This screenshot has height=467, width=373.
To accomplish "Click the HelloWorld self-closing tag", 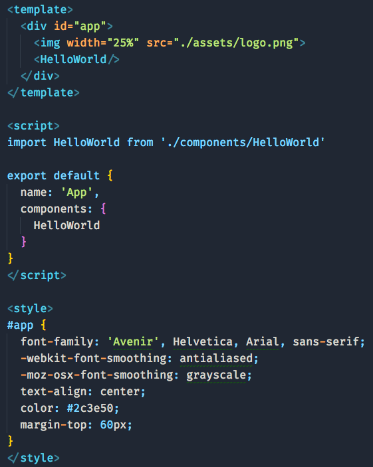I will (x=76, y=59).
